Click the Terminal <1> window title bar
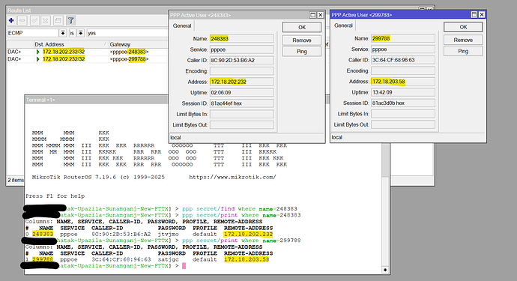517x281 pixels. point(96,100)
